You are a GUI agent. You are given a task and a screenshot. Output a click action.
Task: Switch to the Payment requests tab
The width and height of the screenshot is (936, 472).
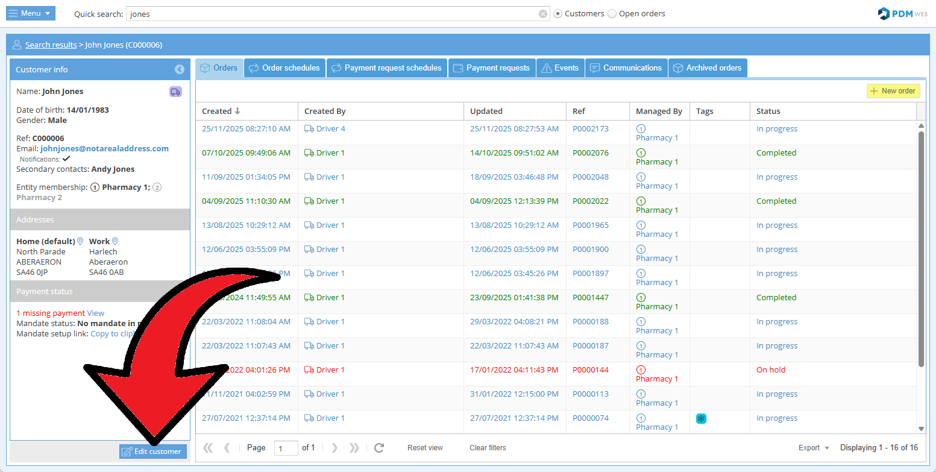pos(491,68)
